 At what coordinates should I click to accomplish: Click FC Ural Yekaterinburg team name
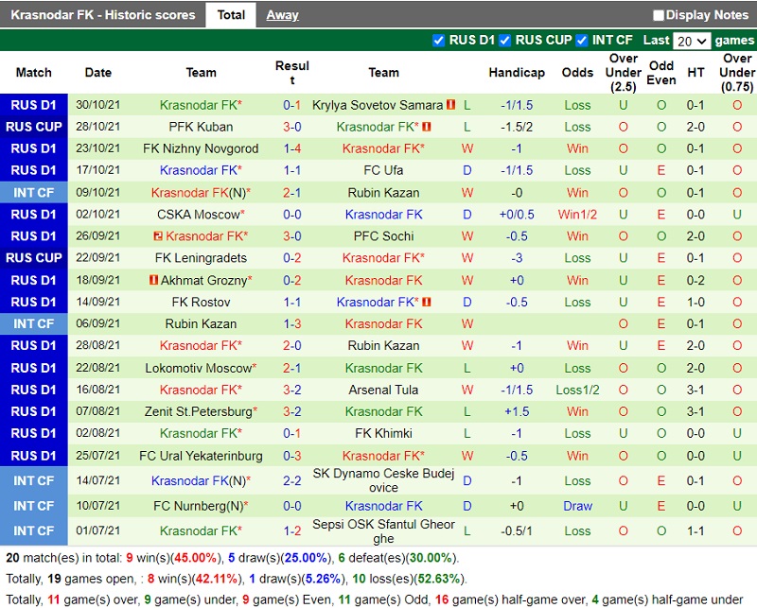tap(201, 456)
